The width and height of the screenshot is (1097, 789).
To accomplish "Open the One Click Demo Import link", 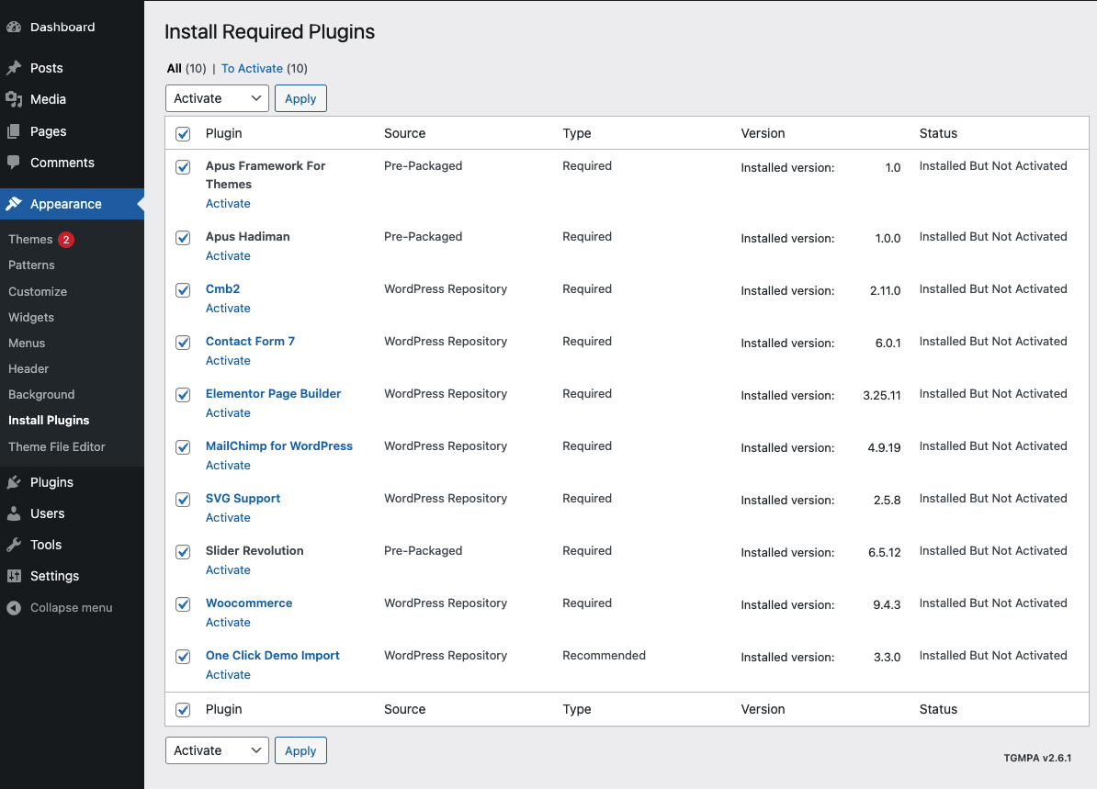I will (273, 655).
